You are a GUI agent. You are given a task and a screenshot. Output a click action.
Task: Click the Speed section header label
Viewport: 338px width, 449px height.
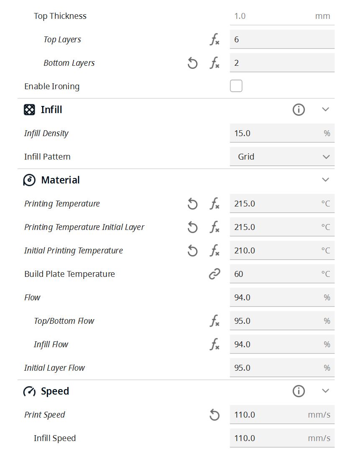pyautogui.click(x=55, y=391)
